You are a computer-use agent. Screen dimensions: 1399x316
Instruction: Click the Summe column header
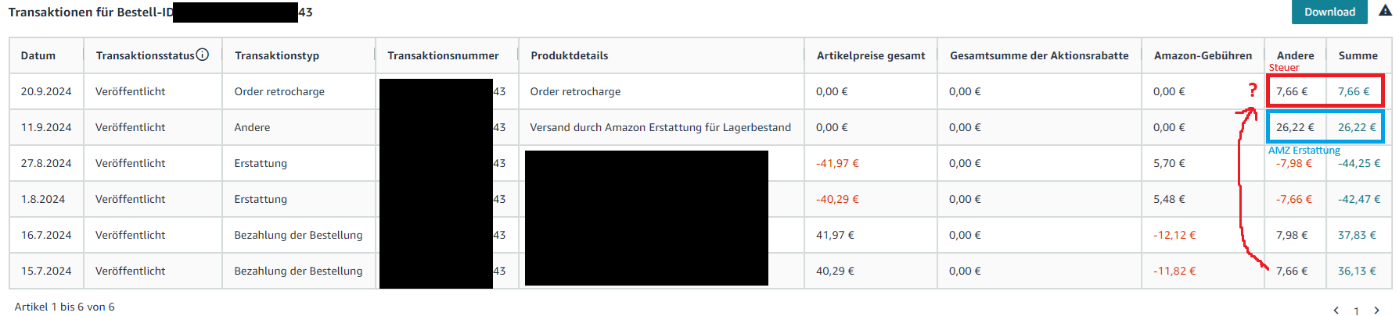click(1358, 55)
